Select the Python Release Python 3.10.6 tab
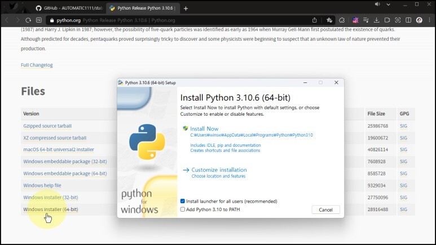436x245 pixels. (x=143, y=8)
